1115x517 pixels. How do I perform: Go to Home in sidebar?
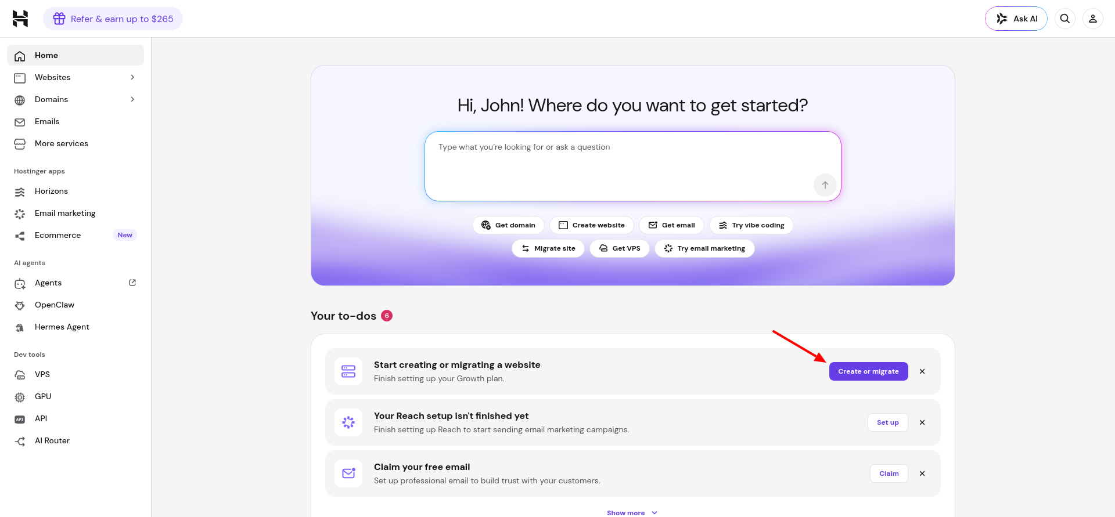[75, 55]
